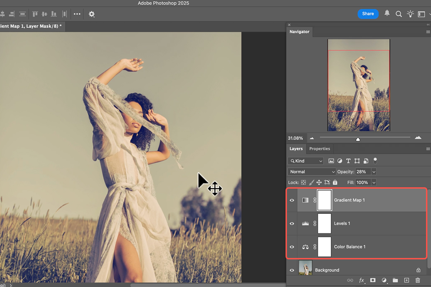Open notifications bell icon
Viewport: 431px width, 287px height.
coord(387,13)
